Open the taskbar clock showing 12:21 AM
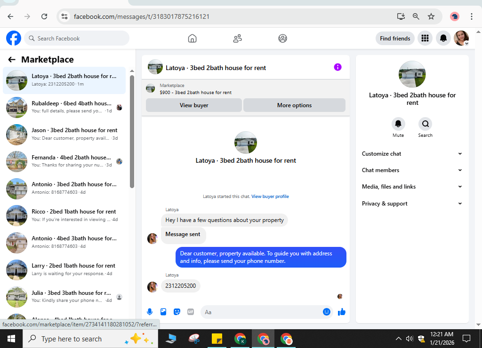482x348 pixels. click(x=442, y=339)
